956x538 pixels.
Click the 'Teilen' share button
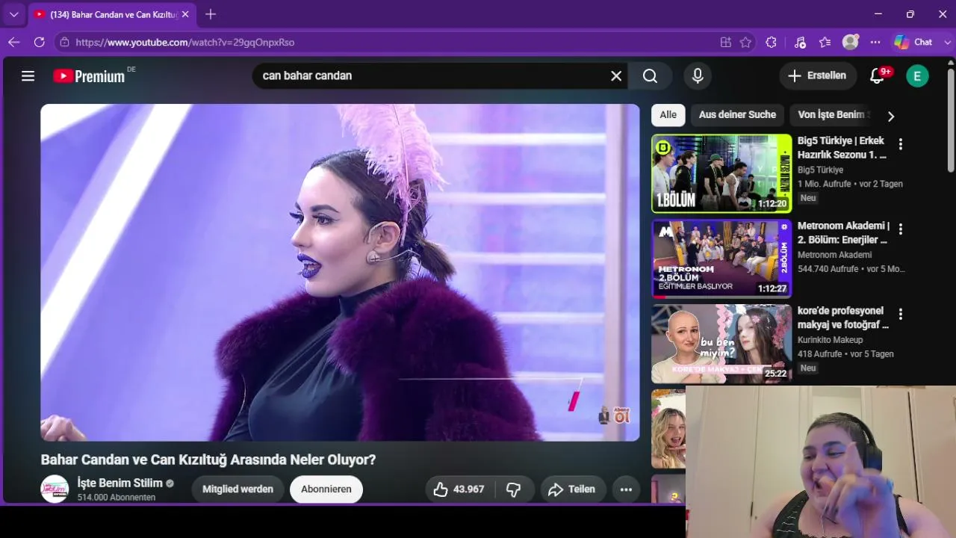pos(573,489)
